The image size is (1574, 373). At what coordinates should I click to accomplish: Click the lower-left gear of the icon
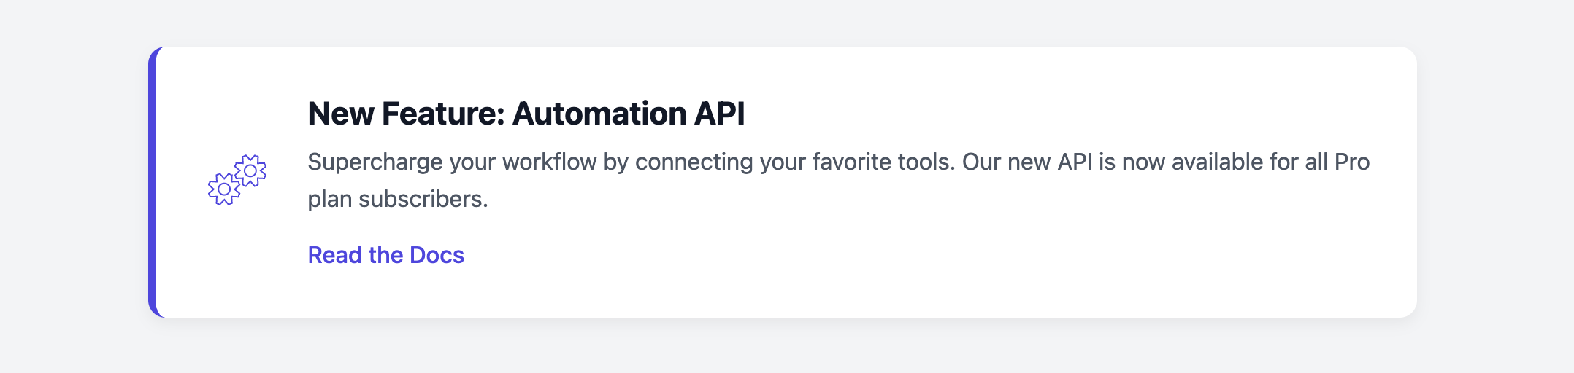pyautogui.click(x=224, y=189)
